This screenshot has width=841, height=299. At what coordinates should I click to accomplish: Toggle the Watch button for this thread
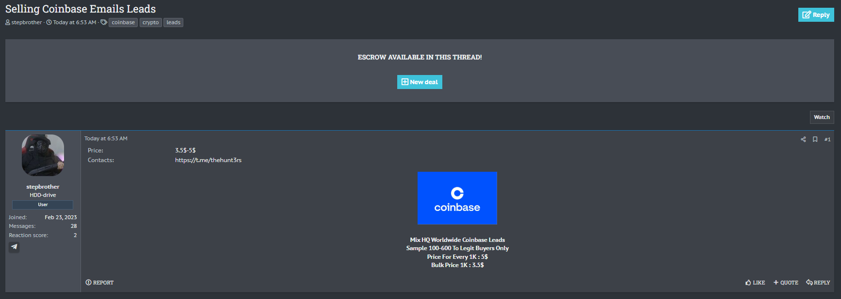pyautogui.click(x=822, y=117)
